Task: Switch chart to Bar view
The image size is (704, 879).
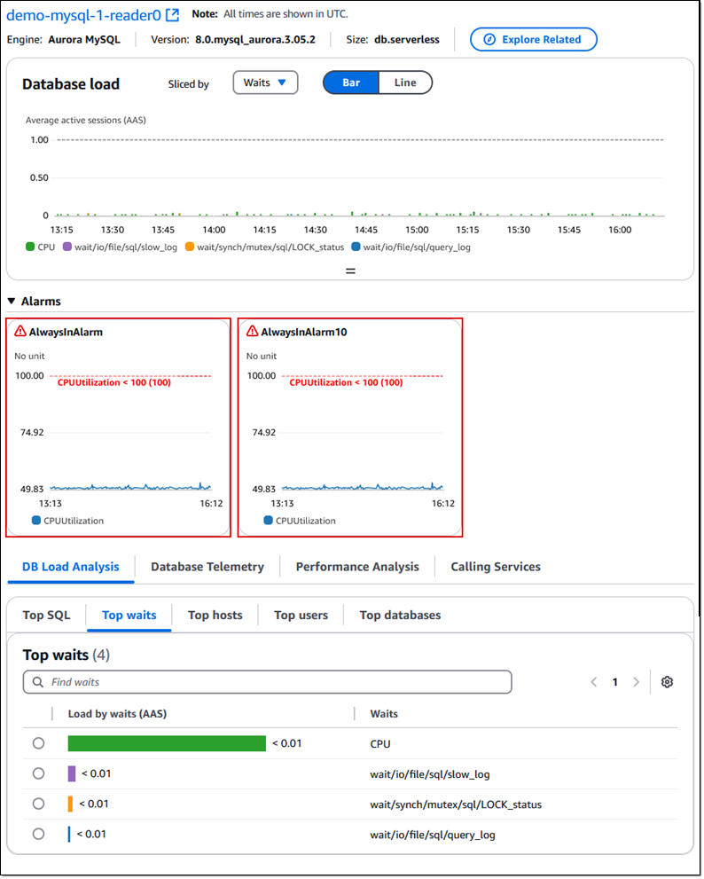Action: (x=351, y=82)
